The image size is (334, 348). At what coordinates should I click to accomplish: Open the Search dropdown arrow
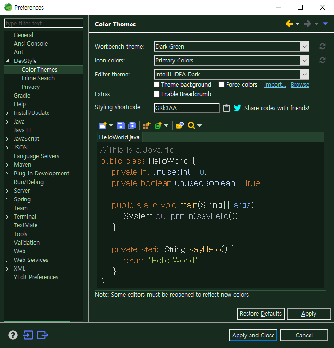(199, 126)
